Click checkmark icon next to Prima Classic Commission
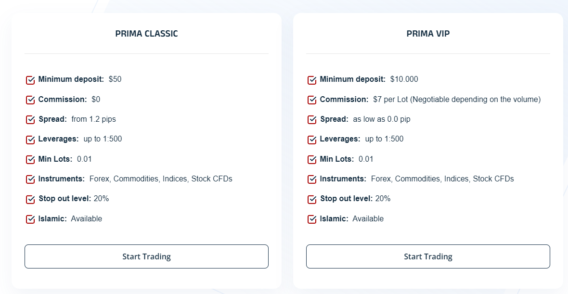Image resolution: width=568 pixels, height=294 pixels. click(x=30, y=100)
